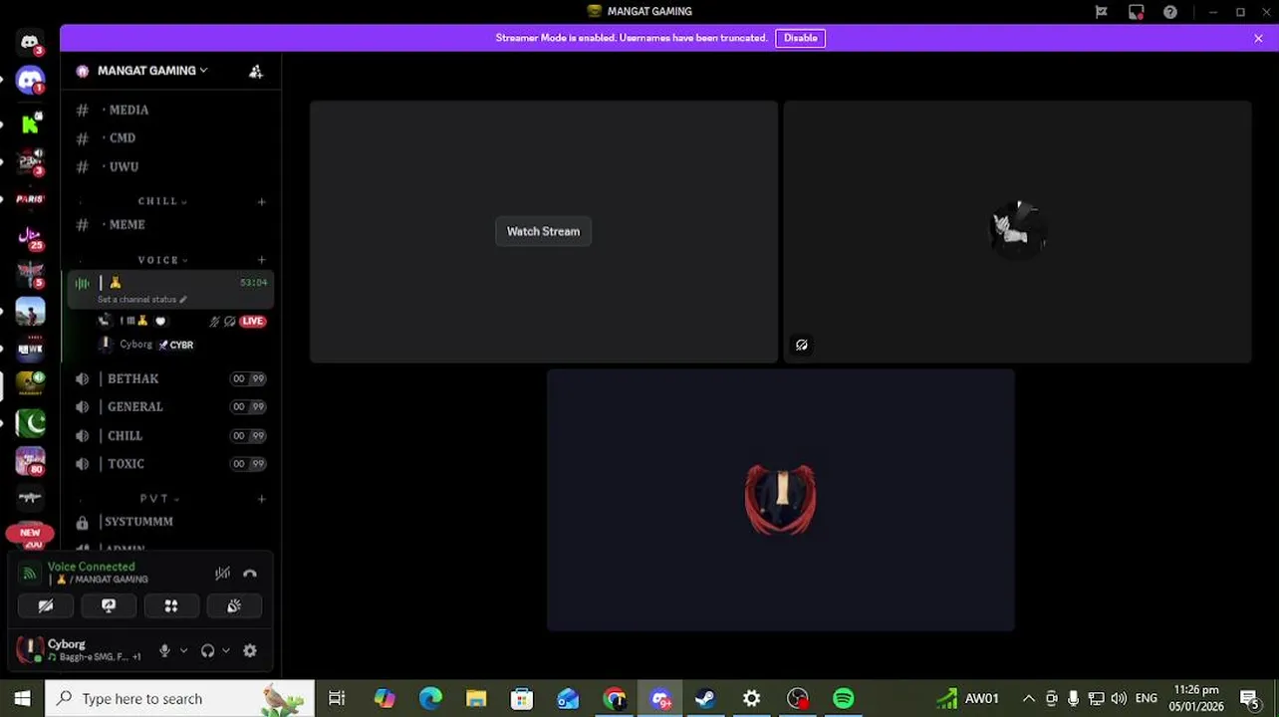This screenshot has width=1279, height=717.
Task: Open microphone input options chevron
Action: 183,650
